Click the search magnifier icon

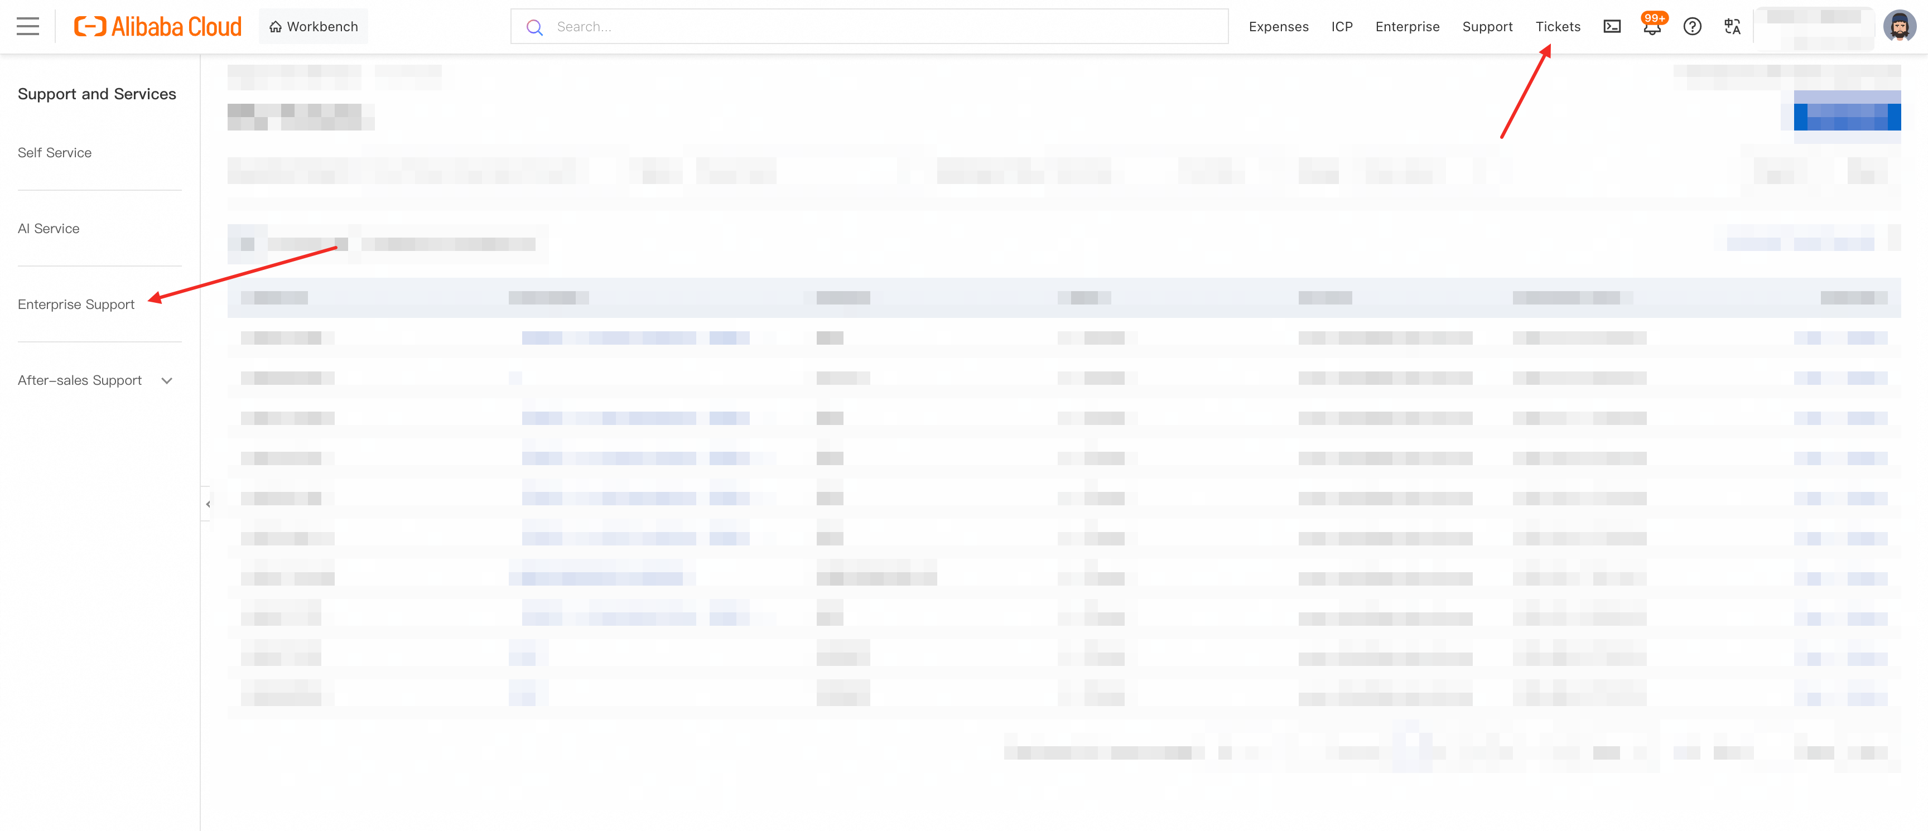click(534, 27)
